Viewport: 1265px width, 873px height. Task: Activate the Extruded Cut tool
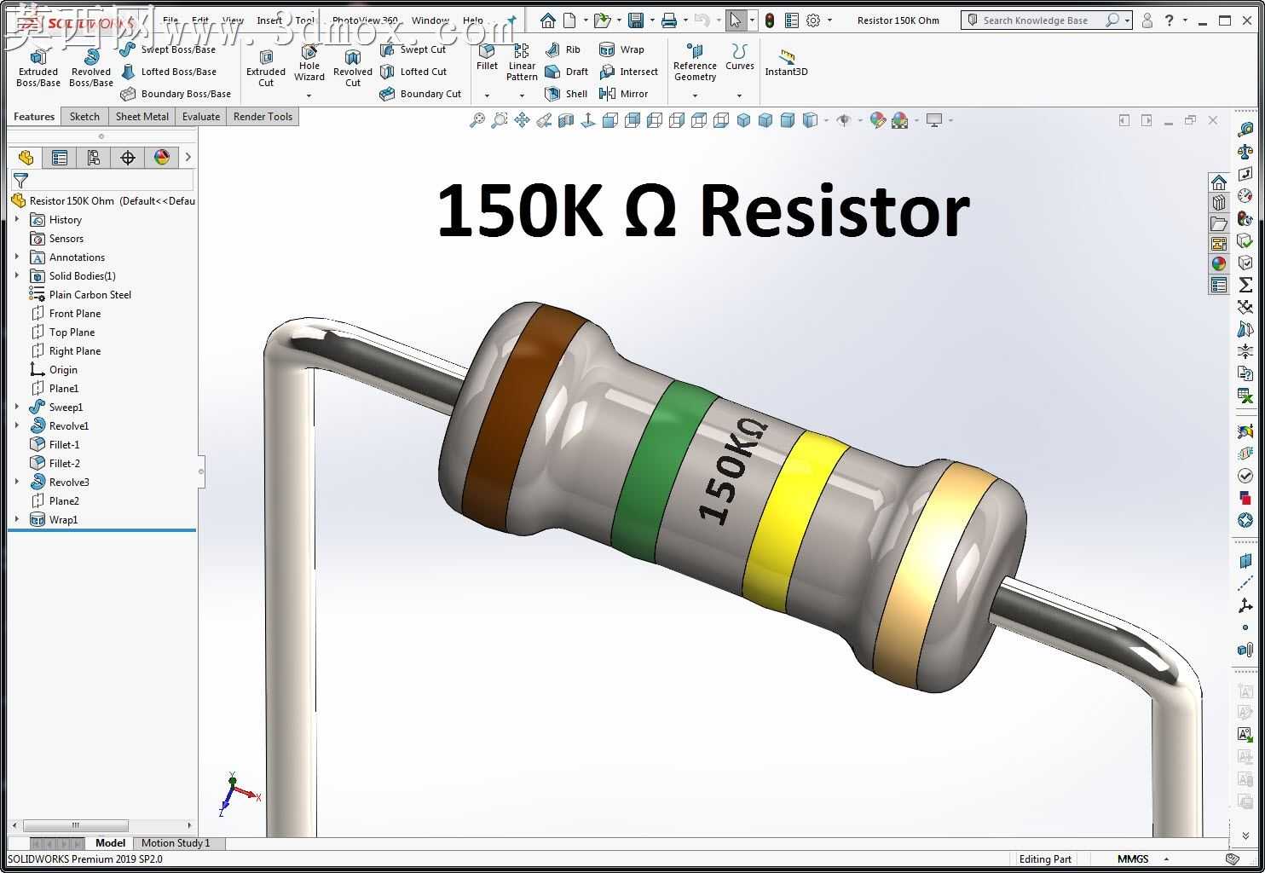coord(266,67)
